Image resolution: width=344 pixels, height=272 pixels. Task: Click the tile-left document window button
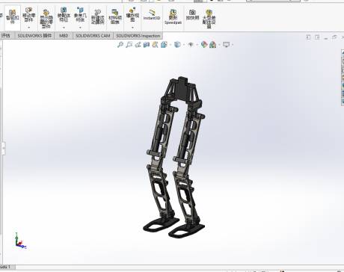pyautogui.click(x=308, y=37)
